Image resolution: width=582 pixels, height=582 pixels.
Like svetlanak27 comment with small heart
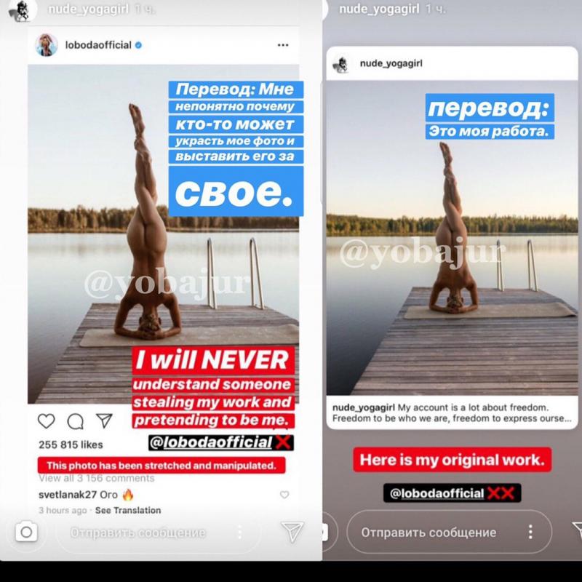coord(284,495)
